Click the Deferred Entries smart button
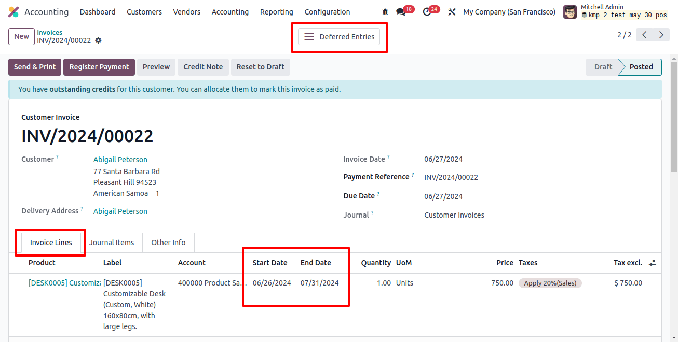 339,37
